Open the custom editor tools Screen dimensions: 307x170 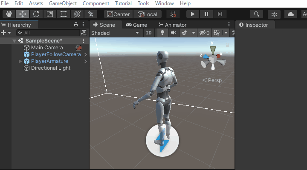[x=90, y=14]
